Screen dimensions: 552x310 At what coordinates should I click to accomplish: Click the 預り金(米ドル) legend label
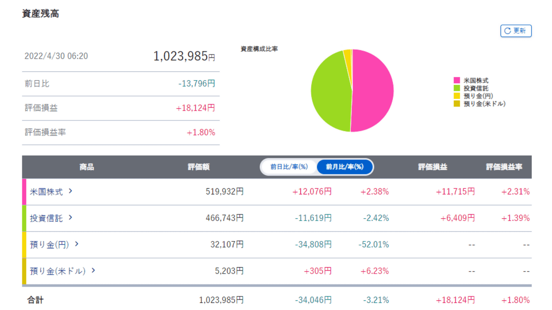(484, 104)
